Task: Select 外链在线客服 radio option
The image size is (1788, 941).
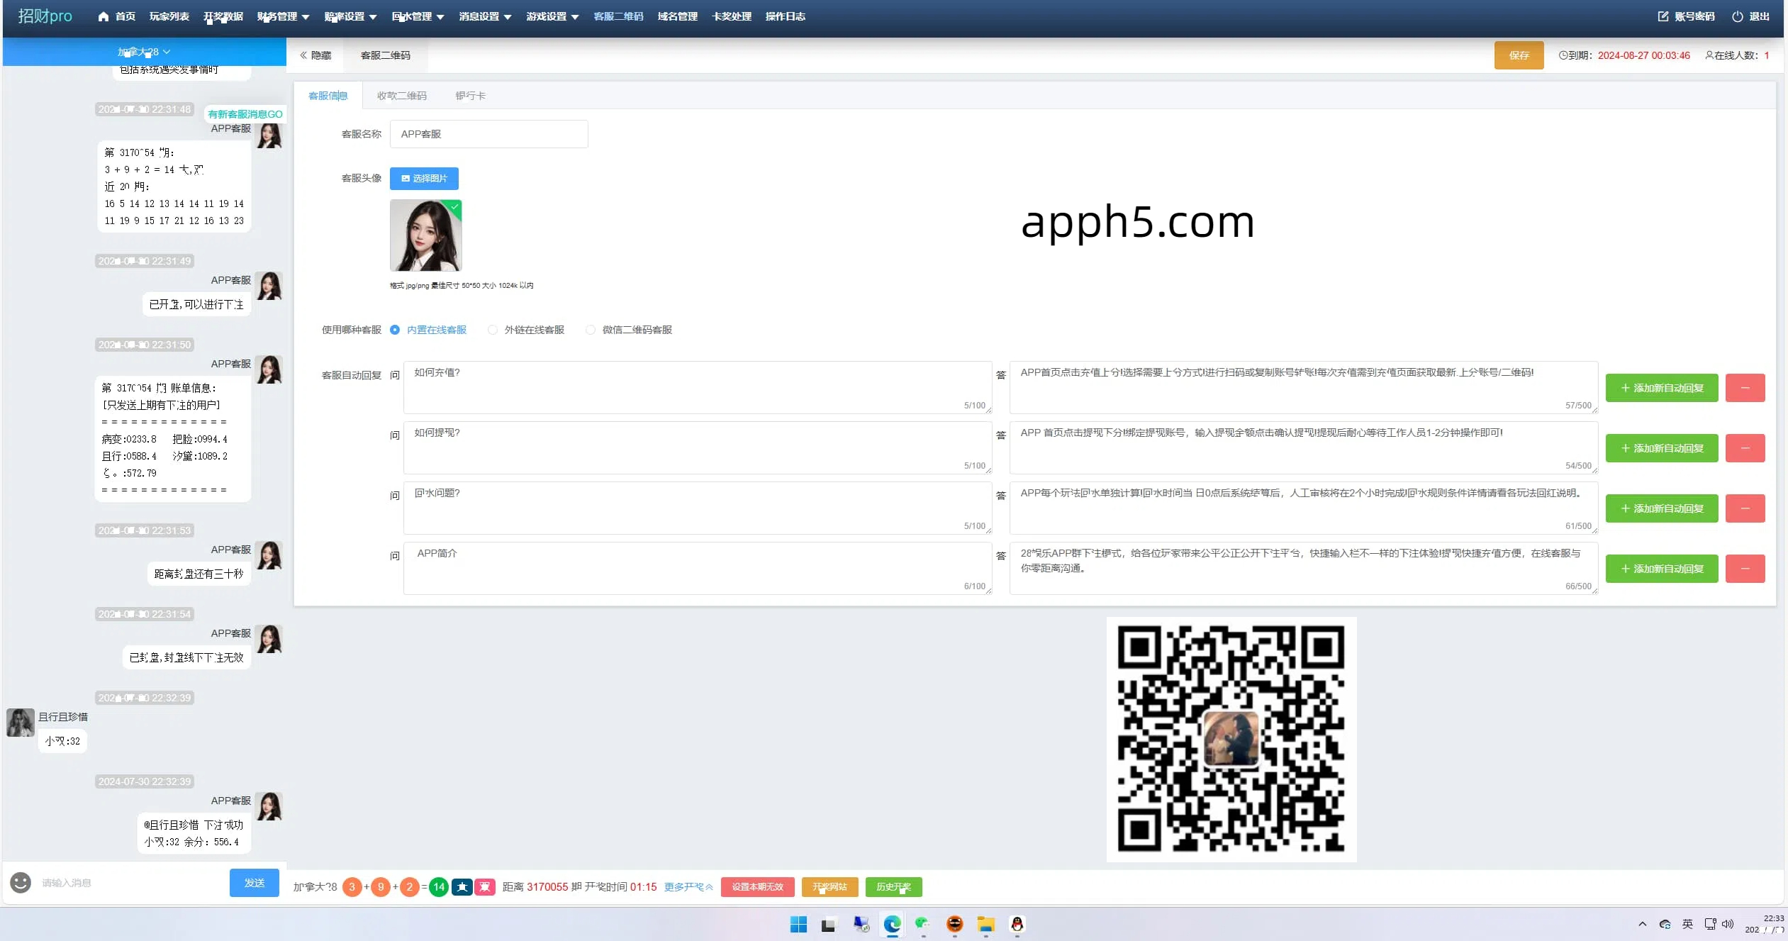Action: [526, 330]
